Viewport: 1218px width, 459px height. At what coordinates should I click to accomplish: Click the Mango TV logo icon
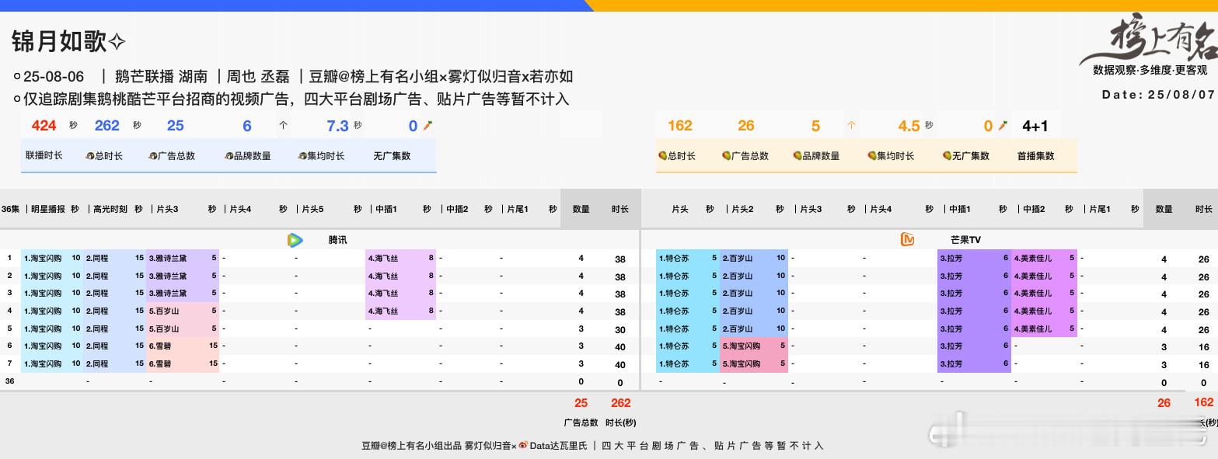pos(907,240)
